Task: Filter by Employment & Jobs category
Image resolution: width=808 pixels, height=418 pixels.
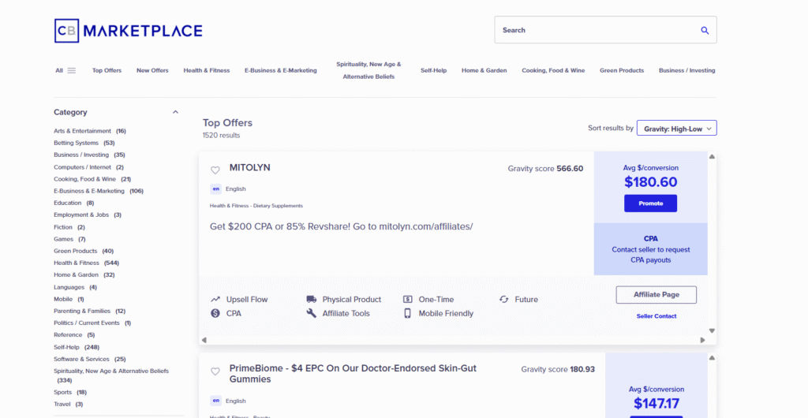Action: (x=88, y=215)
